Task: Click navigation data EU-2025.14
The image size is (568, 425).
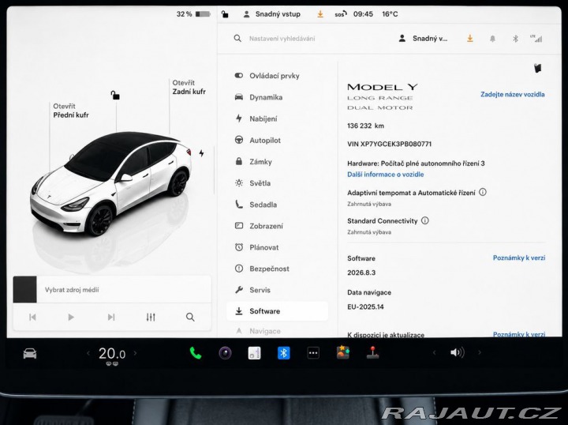Action: pyautogui.click(x=365, y=307)
